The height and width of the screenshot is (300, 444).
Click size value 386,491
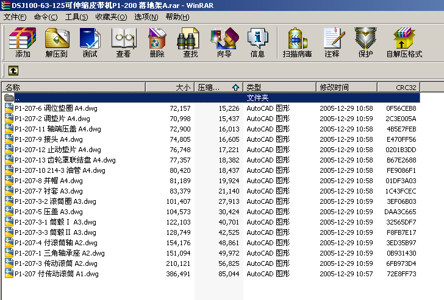click(178, 274)
